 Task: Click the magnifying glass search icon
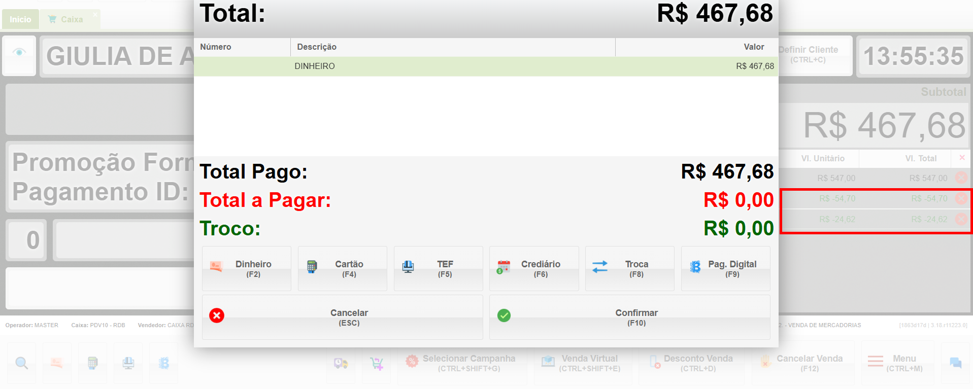click(x=21, y=363)
